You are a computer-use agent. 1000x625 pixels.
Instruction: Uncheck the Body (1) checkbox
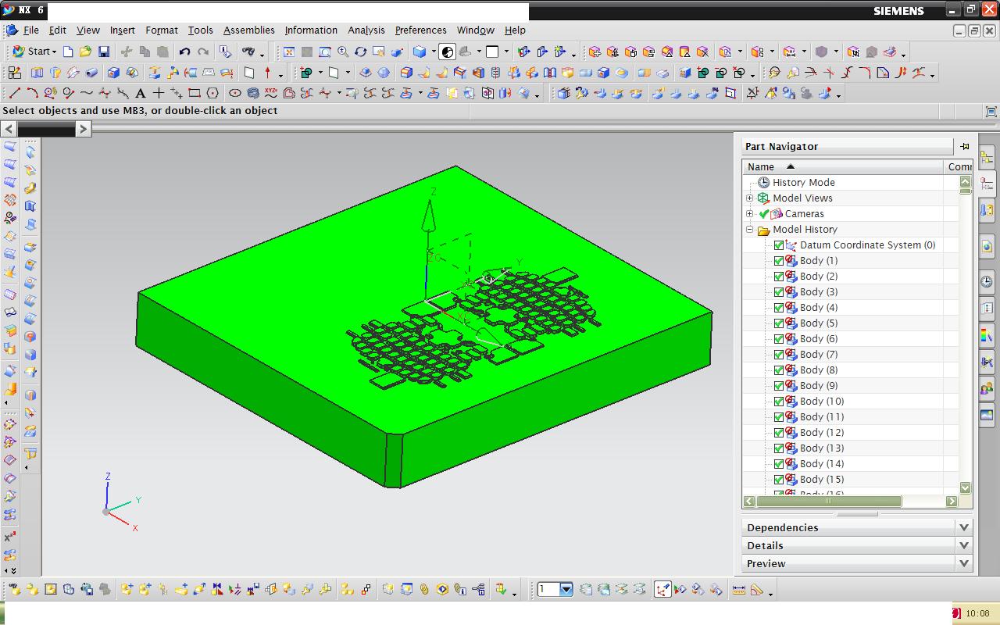(x=779, y=261)
